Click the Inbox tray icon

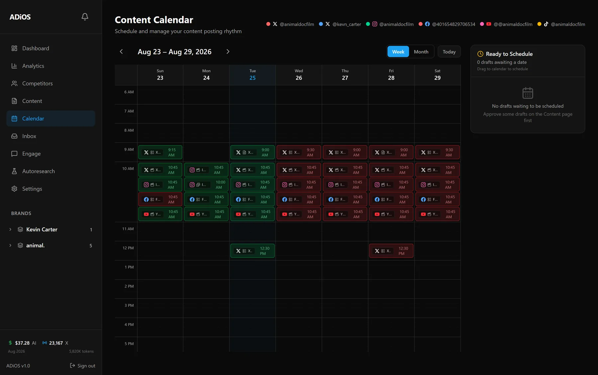(x=14, y=136)
